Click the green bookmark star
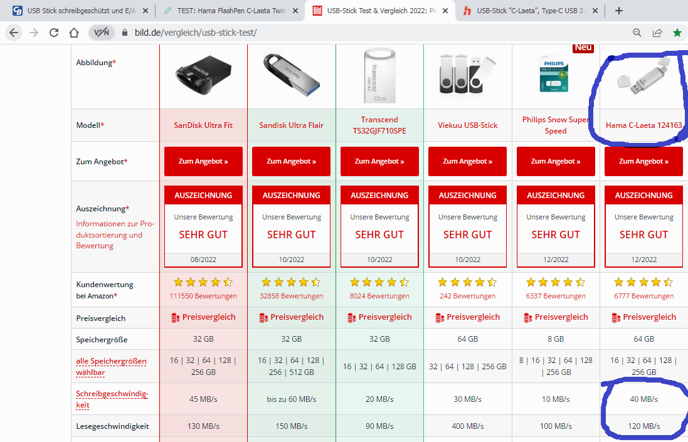 (677, 33)
